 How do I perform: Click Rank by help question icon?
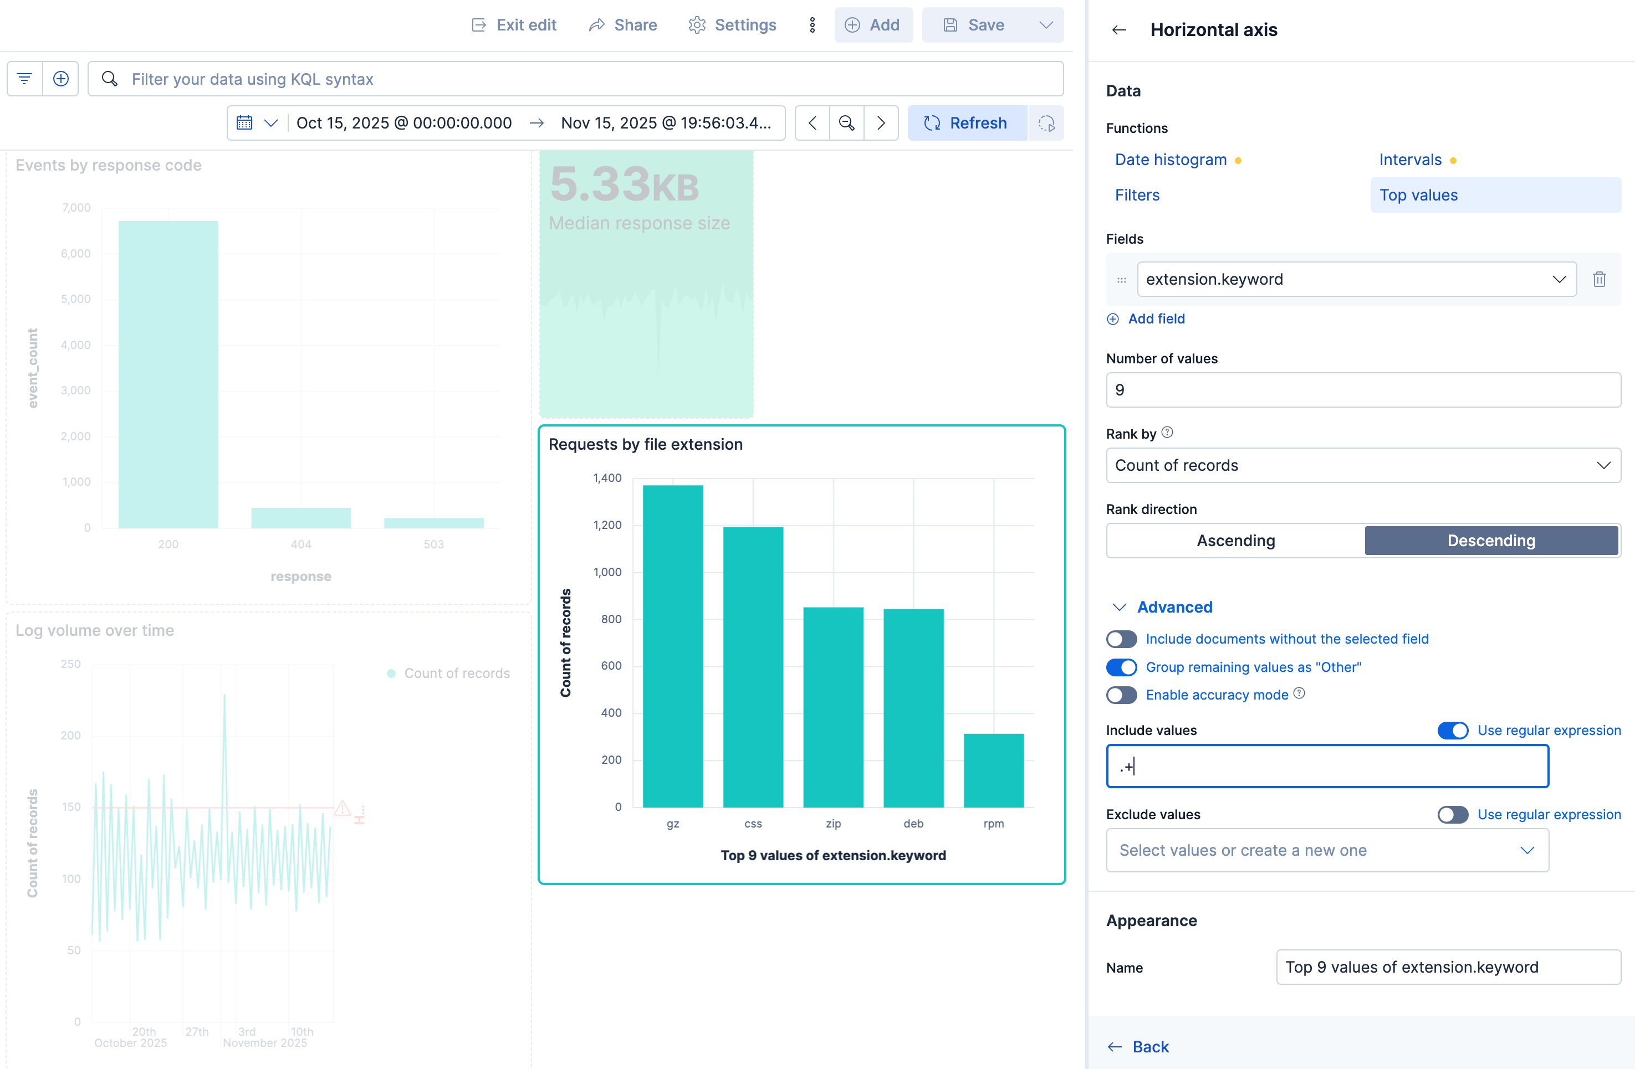(x=1167, y=433)
